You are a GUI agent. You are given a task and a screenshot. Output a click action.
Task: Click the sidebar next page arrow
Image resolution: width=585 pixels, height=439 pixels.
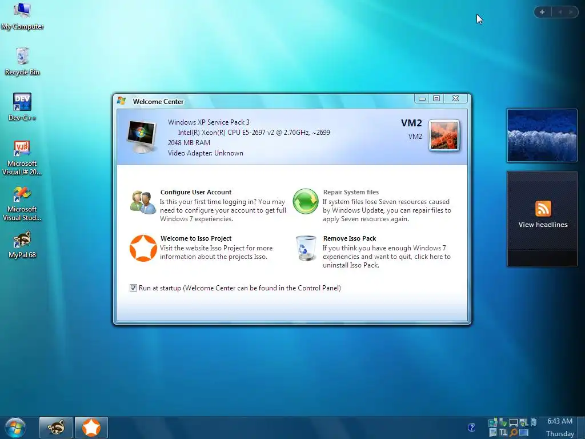point(571,12)
